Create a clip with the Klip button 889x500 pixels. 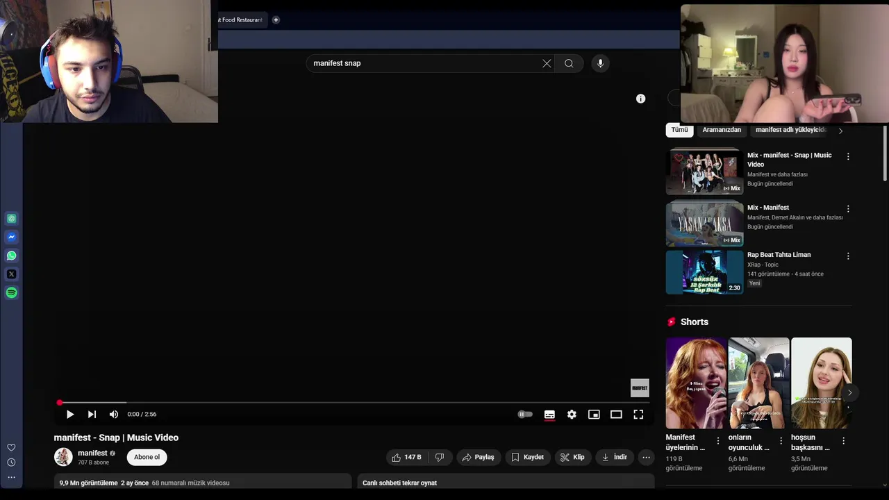coord(572,458)
